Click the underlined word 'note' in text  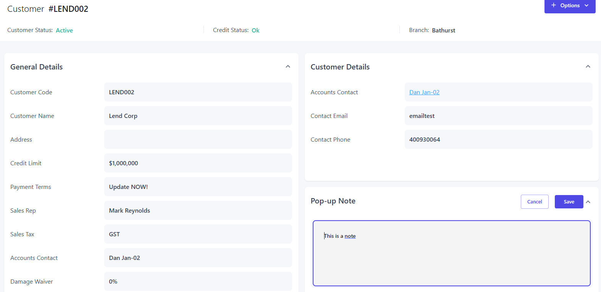click(350, 236)
